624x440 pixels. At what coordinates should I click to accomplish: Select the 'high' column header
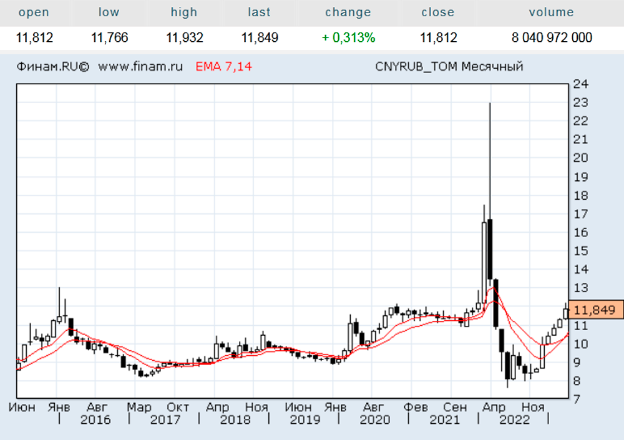point(184,12)
